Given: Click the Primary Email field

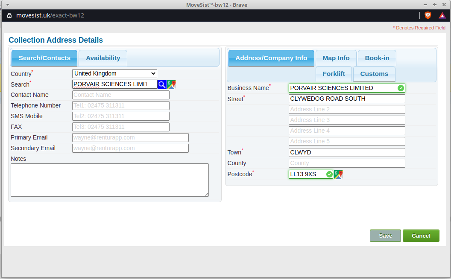Looking at the screenshot, I should tap(130, 138).
